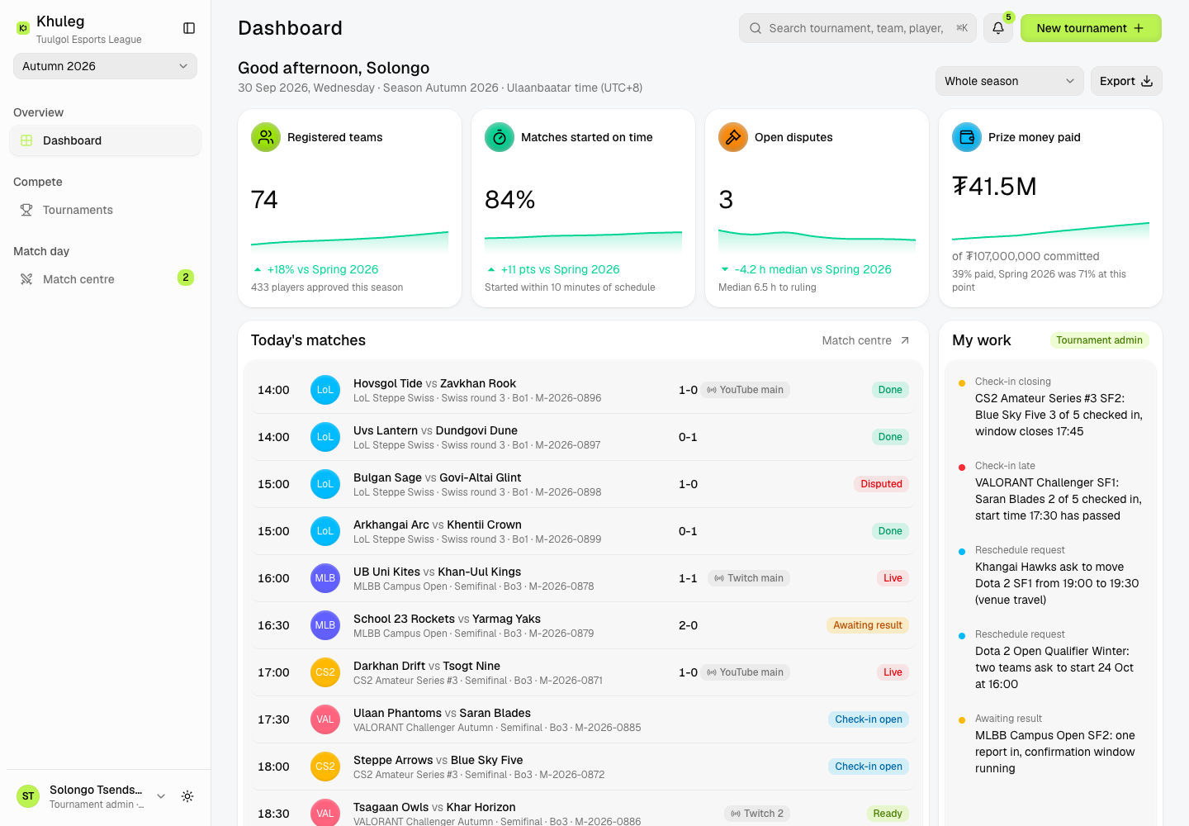Screen dimensions: 1189x826
Task: Collapse the sidebar with the panel icon
Action: 189,28
